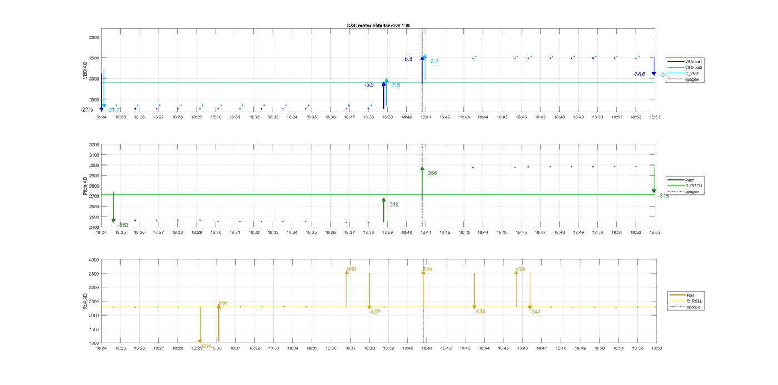Click the '2000' tick on VBD axis

(x=94, y=37)
